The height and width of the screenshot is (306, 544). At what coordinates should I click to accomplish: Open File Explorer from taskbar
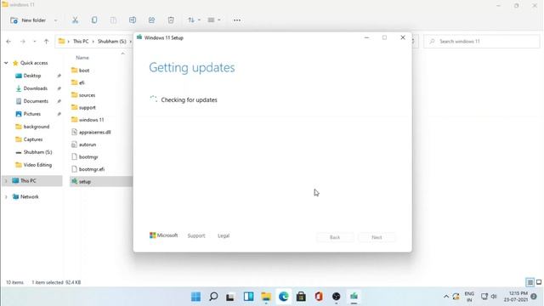266,297
